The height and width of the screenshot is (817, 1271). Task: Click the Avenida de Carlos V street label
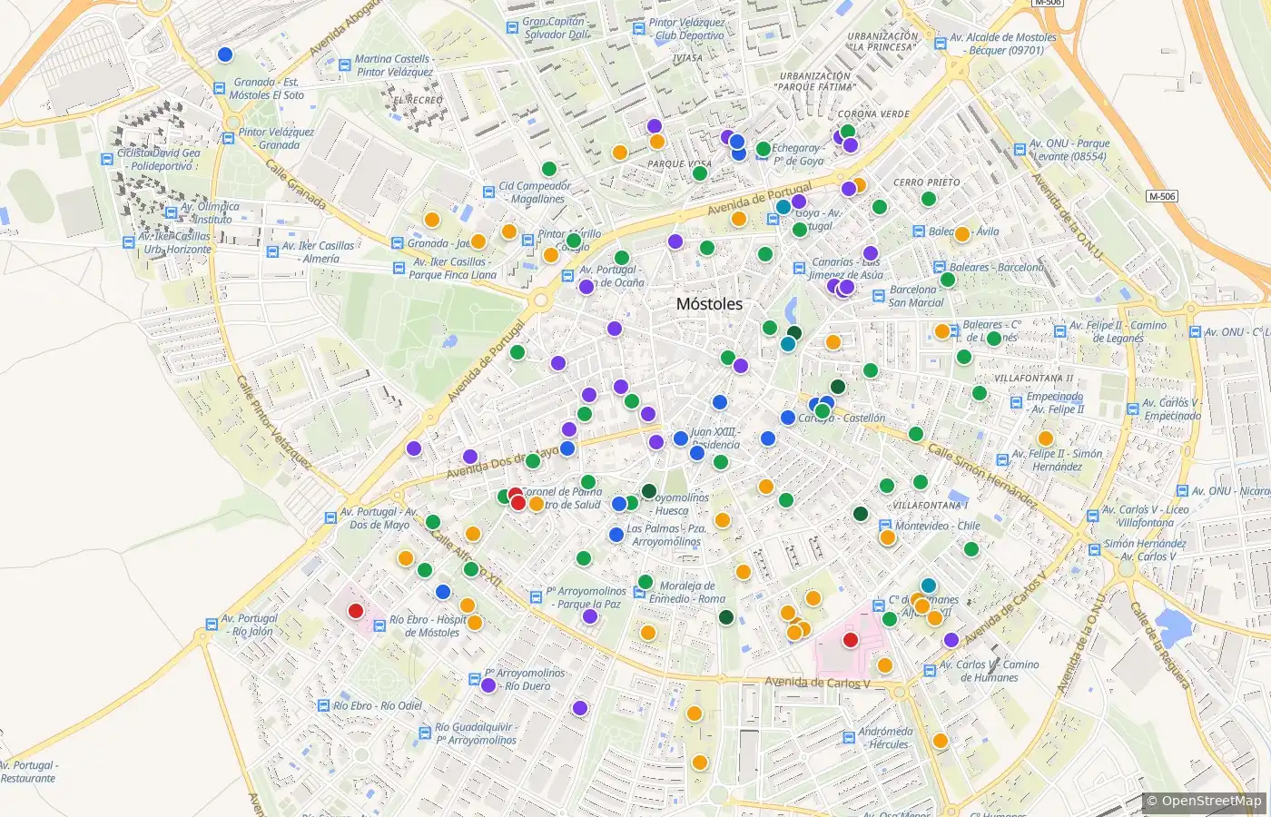click(817, 683)
